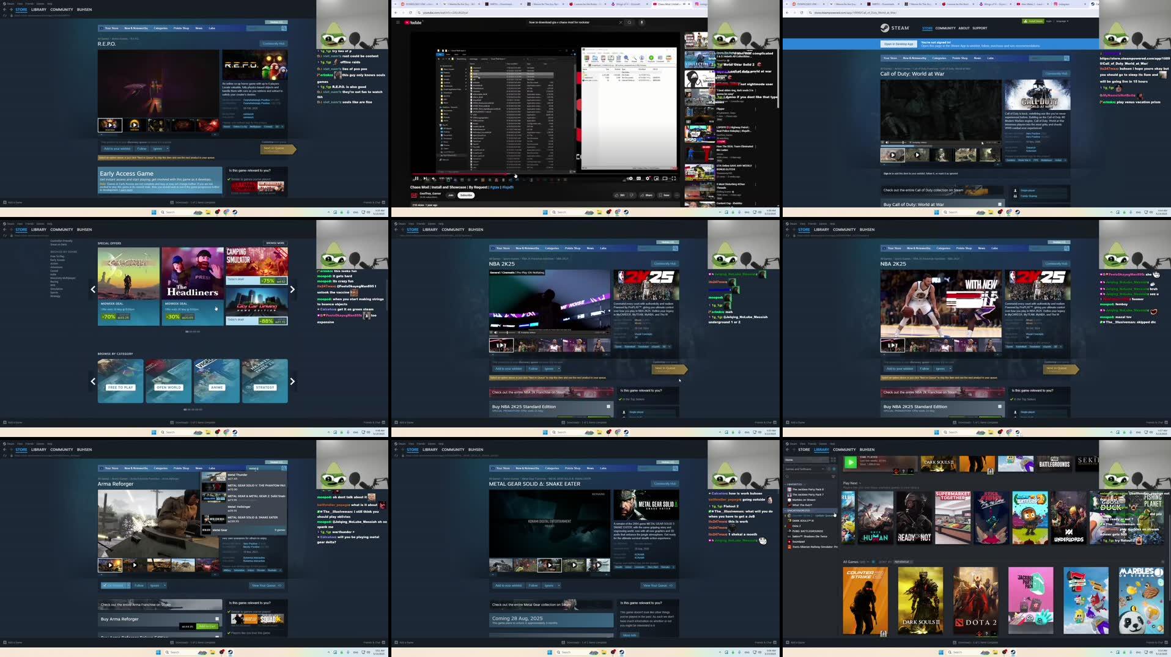Open the All Games shelf dropdown
This screenshot has height=657, width=1171.
click(868, 562)
